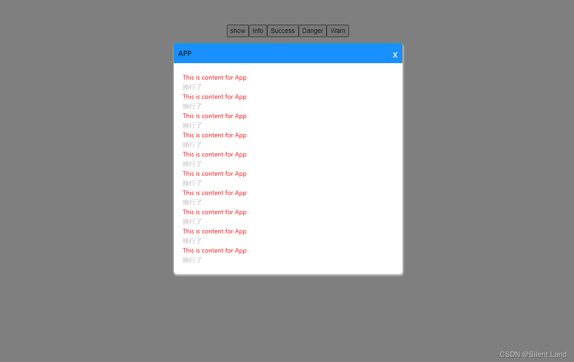Image resolution: width=574 pixels, height=362 pixels.
Task: Select the Danger button
Action: [313, 31]
